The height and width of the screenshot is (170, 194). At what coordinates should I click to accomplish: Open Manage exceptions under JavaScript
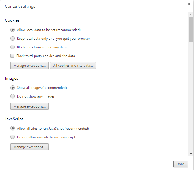[x=29, y=147]
